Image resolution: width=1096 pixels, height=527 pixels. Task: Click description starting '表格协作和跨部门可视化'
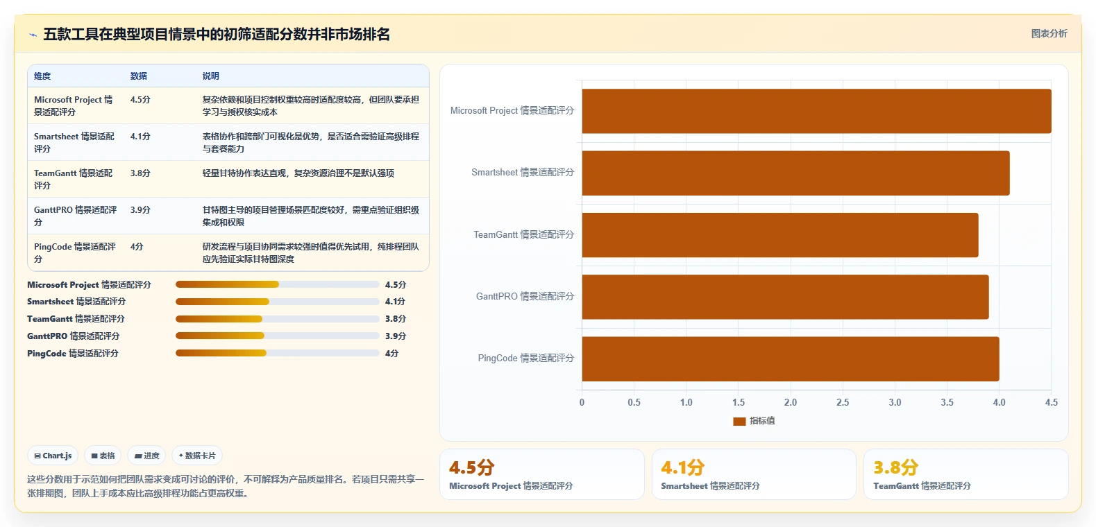click(x=311, y=142)
